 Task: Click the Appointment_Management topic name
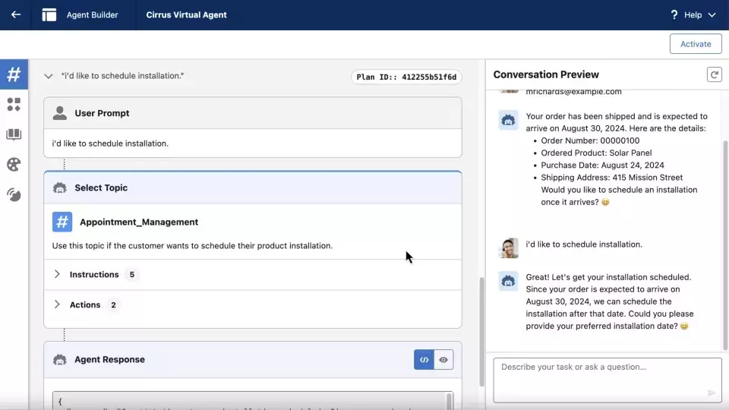pos(139,222)
